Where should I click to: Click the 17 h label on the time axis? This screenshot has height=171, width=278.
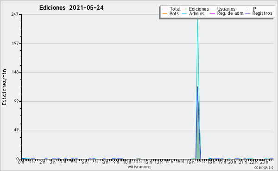[x=201, y=162]
